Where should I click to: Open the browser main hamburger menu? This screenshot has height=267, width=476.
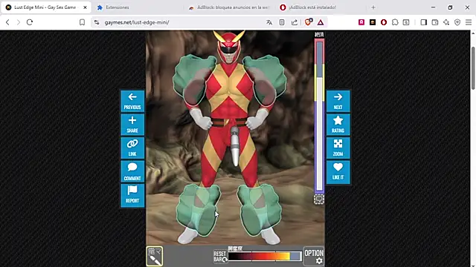click(469, 22)
